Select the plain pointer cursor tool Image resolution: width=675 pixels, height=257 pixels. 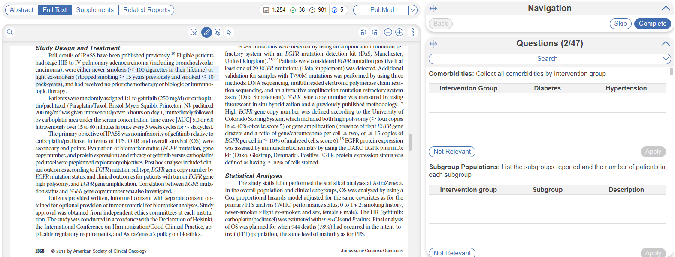click(x=229, y=32)
